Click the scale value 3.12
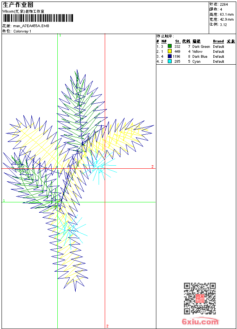This screenshot has width=237, height=329. coord(223,24)
